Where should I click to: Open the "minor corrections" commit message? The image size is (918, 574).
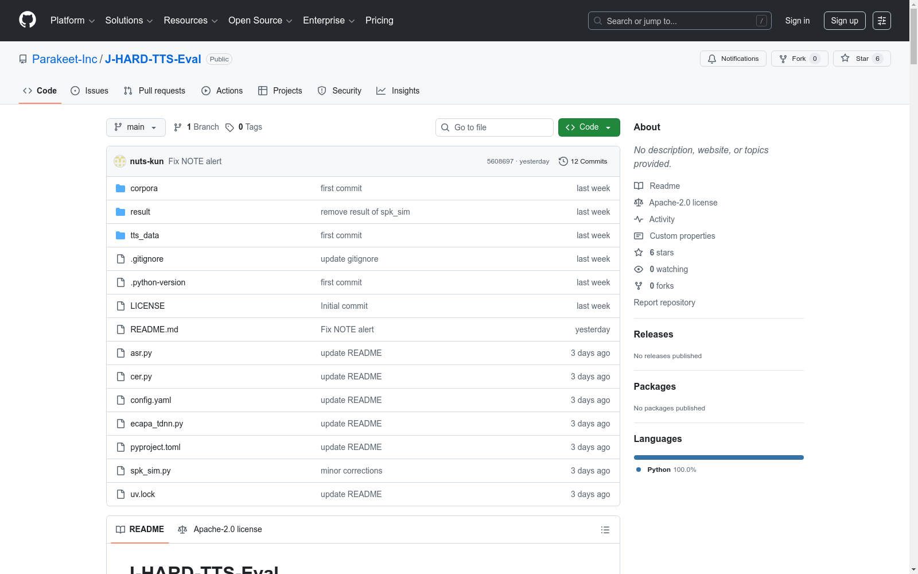click(351, 471)
